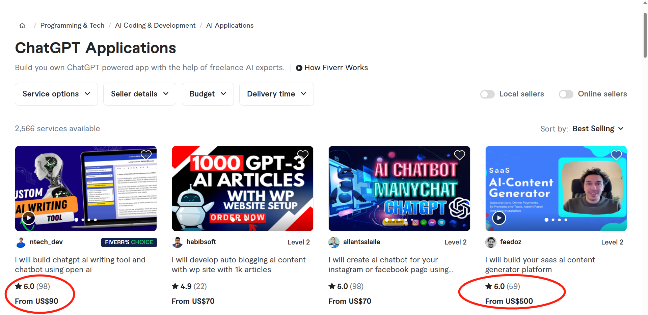
Task: Open feedoz's profile avatar
Action: pos(491,242)
